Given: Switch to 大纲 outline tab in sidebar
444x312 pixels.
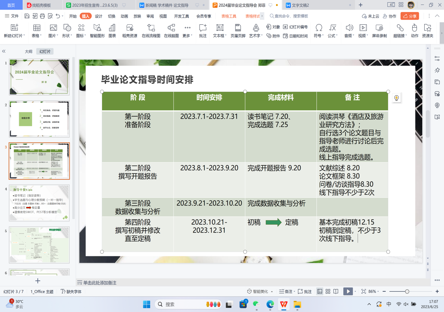Looking at the screenshot, I should [29, 51].
